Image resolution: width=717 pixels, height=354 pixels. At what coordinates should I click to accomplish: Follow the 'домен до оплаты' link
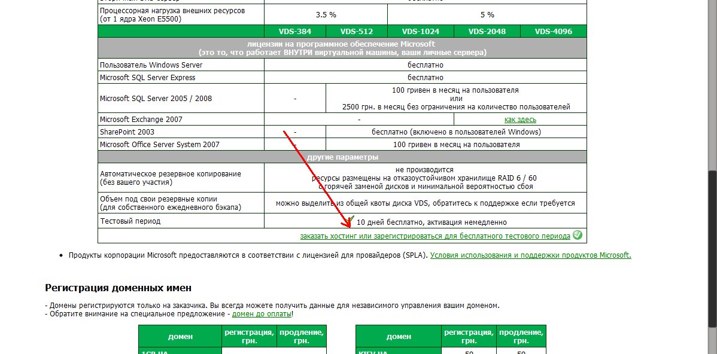click(x=262, y=314)
